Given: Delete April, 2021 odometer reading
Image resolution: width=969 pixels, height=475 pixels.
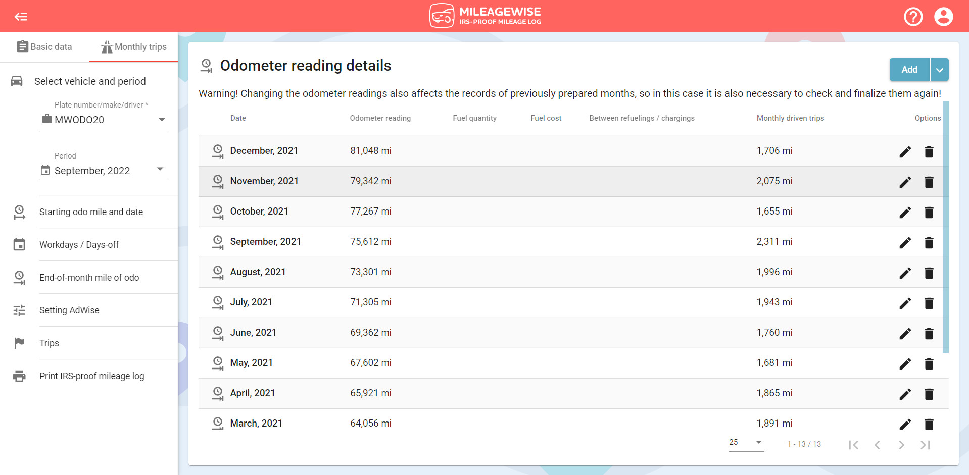Looking at the screenshot, I should tap(929, 394).
